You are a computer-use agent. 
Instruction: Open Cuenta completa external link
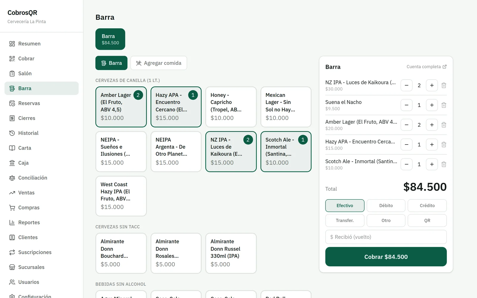(x=426, y=67)
